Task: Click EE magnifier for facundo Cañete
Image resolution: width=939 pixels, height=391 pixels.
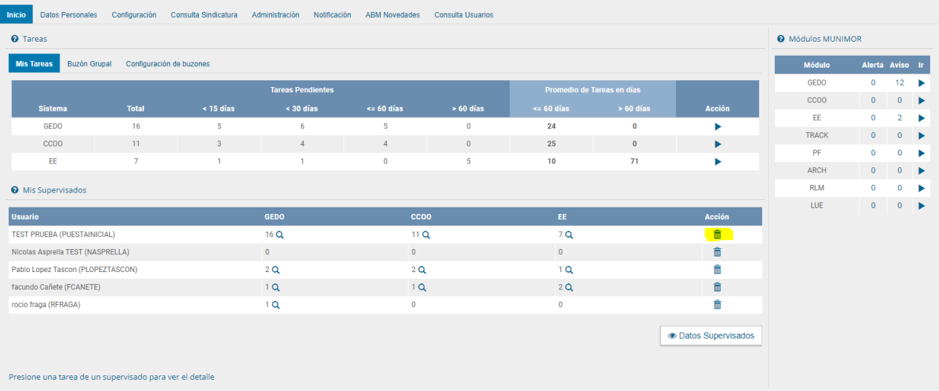Action: click(x=568, y=287)
